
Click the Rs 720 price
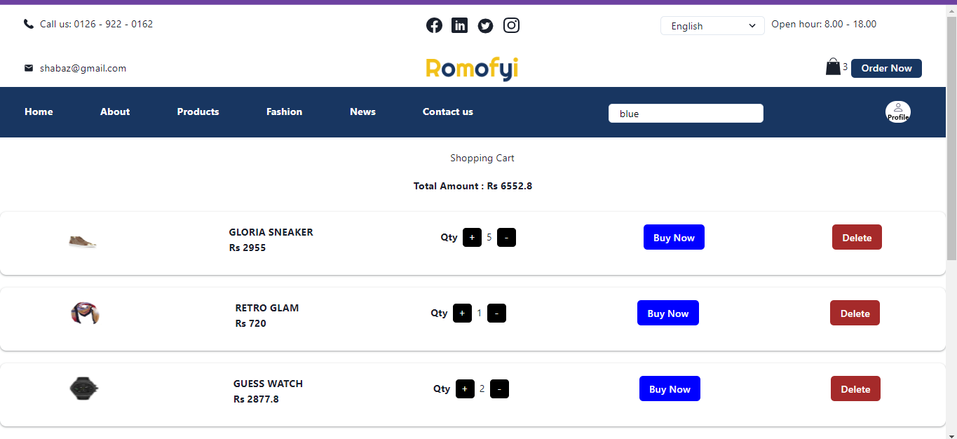point(251,323)
